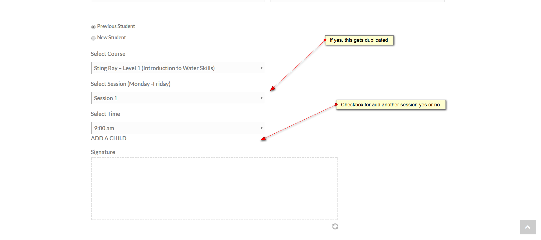Select the 'Checkbox for add another session' note
Viewport: 541px width, 240px height.
391,105
